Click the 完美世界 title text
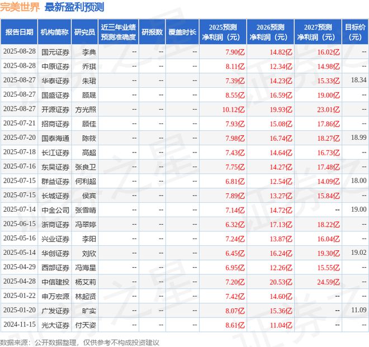 (20, 7)
